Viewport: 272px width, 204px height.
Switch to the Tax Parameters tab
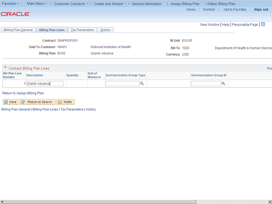point(82,30)
